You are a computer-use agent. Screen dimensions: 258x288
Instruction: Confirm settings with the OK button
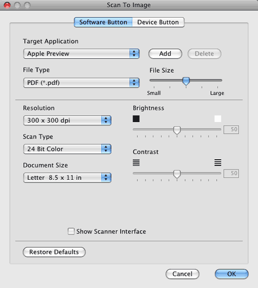pos(232,274)
